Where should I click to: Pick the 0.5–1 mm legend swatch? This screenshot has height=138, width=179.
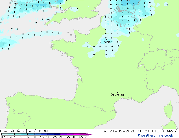[11, 134]
